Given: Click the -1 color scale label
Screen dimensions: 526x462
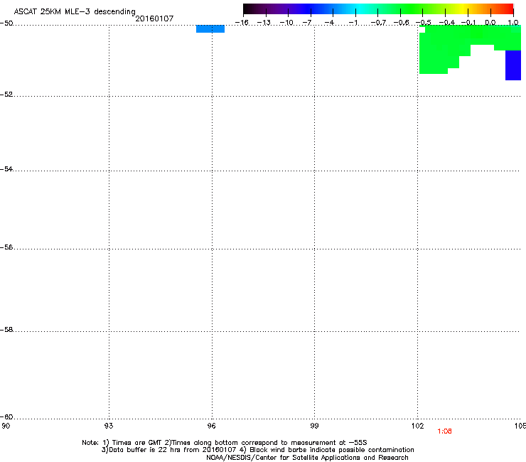Looking at the screenshot, I should pos(353,23).
